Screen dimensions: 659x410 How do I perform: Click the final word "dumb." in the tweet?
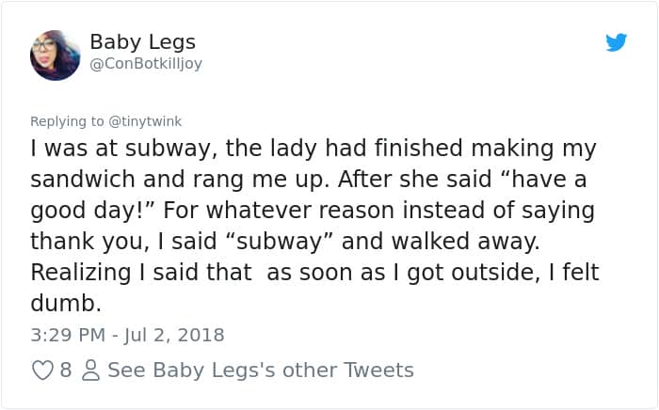pos(64,304)
